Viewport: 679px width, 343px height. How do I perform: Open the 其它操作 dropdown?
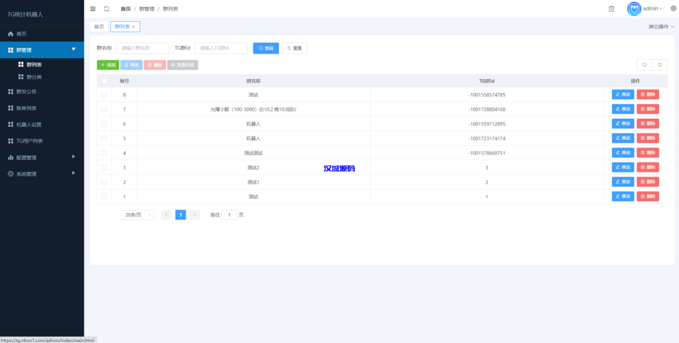pos(661,27)
